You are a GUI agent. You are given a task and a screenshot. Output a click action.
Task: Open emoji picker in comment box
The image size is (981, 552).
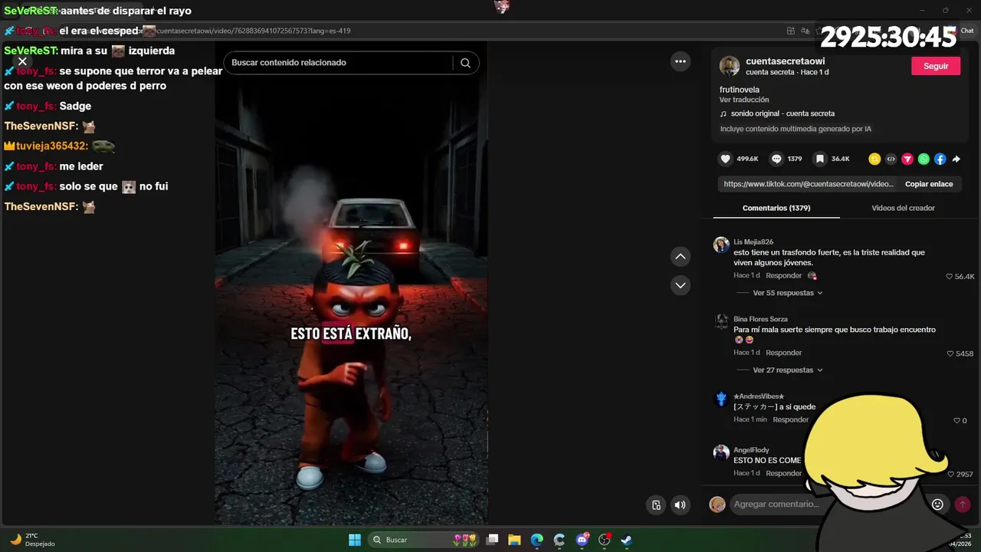point(937,504)
